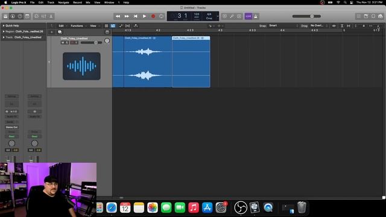Click green Read automation button, left channel strip
Screen dimensions: 386x217
point(11,136)
